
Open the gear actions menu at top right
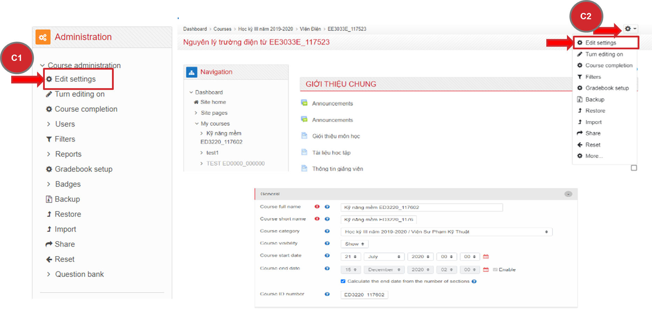point(630,29)
